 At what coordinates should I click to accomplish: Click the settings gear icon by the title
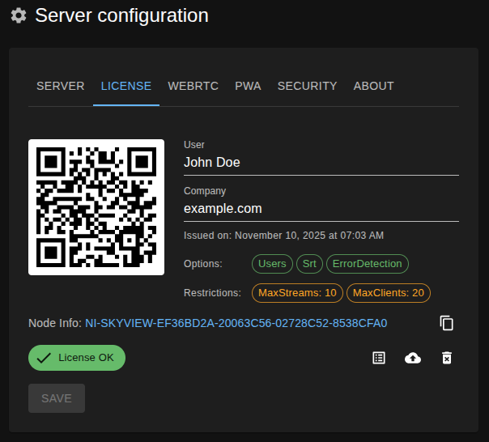19,15
